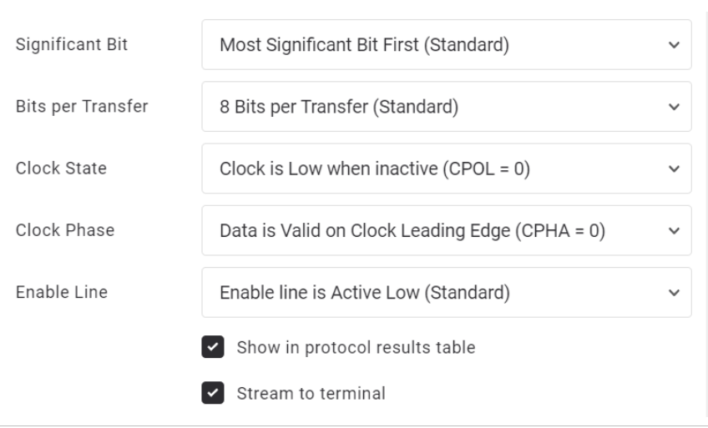
Task: Open the Bits per Transfer dropdown
Action: click(x=446, y=107)
